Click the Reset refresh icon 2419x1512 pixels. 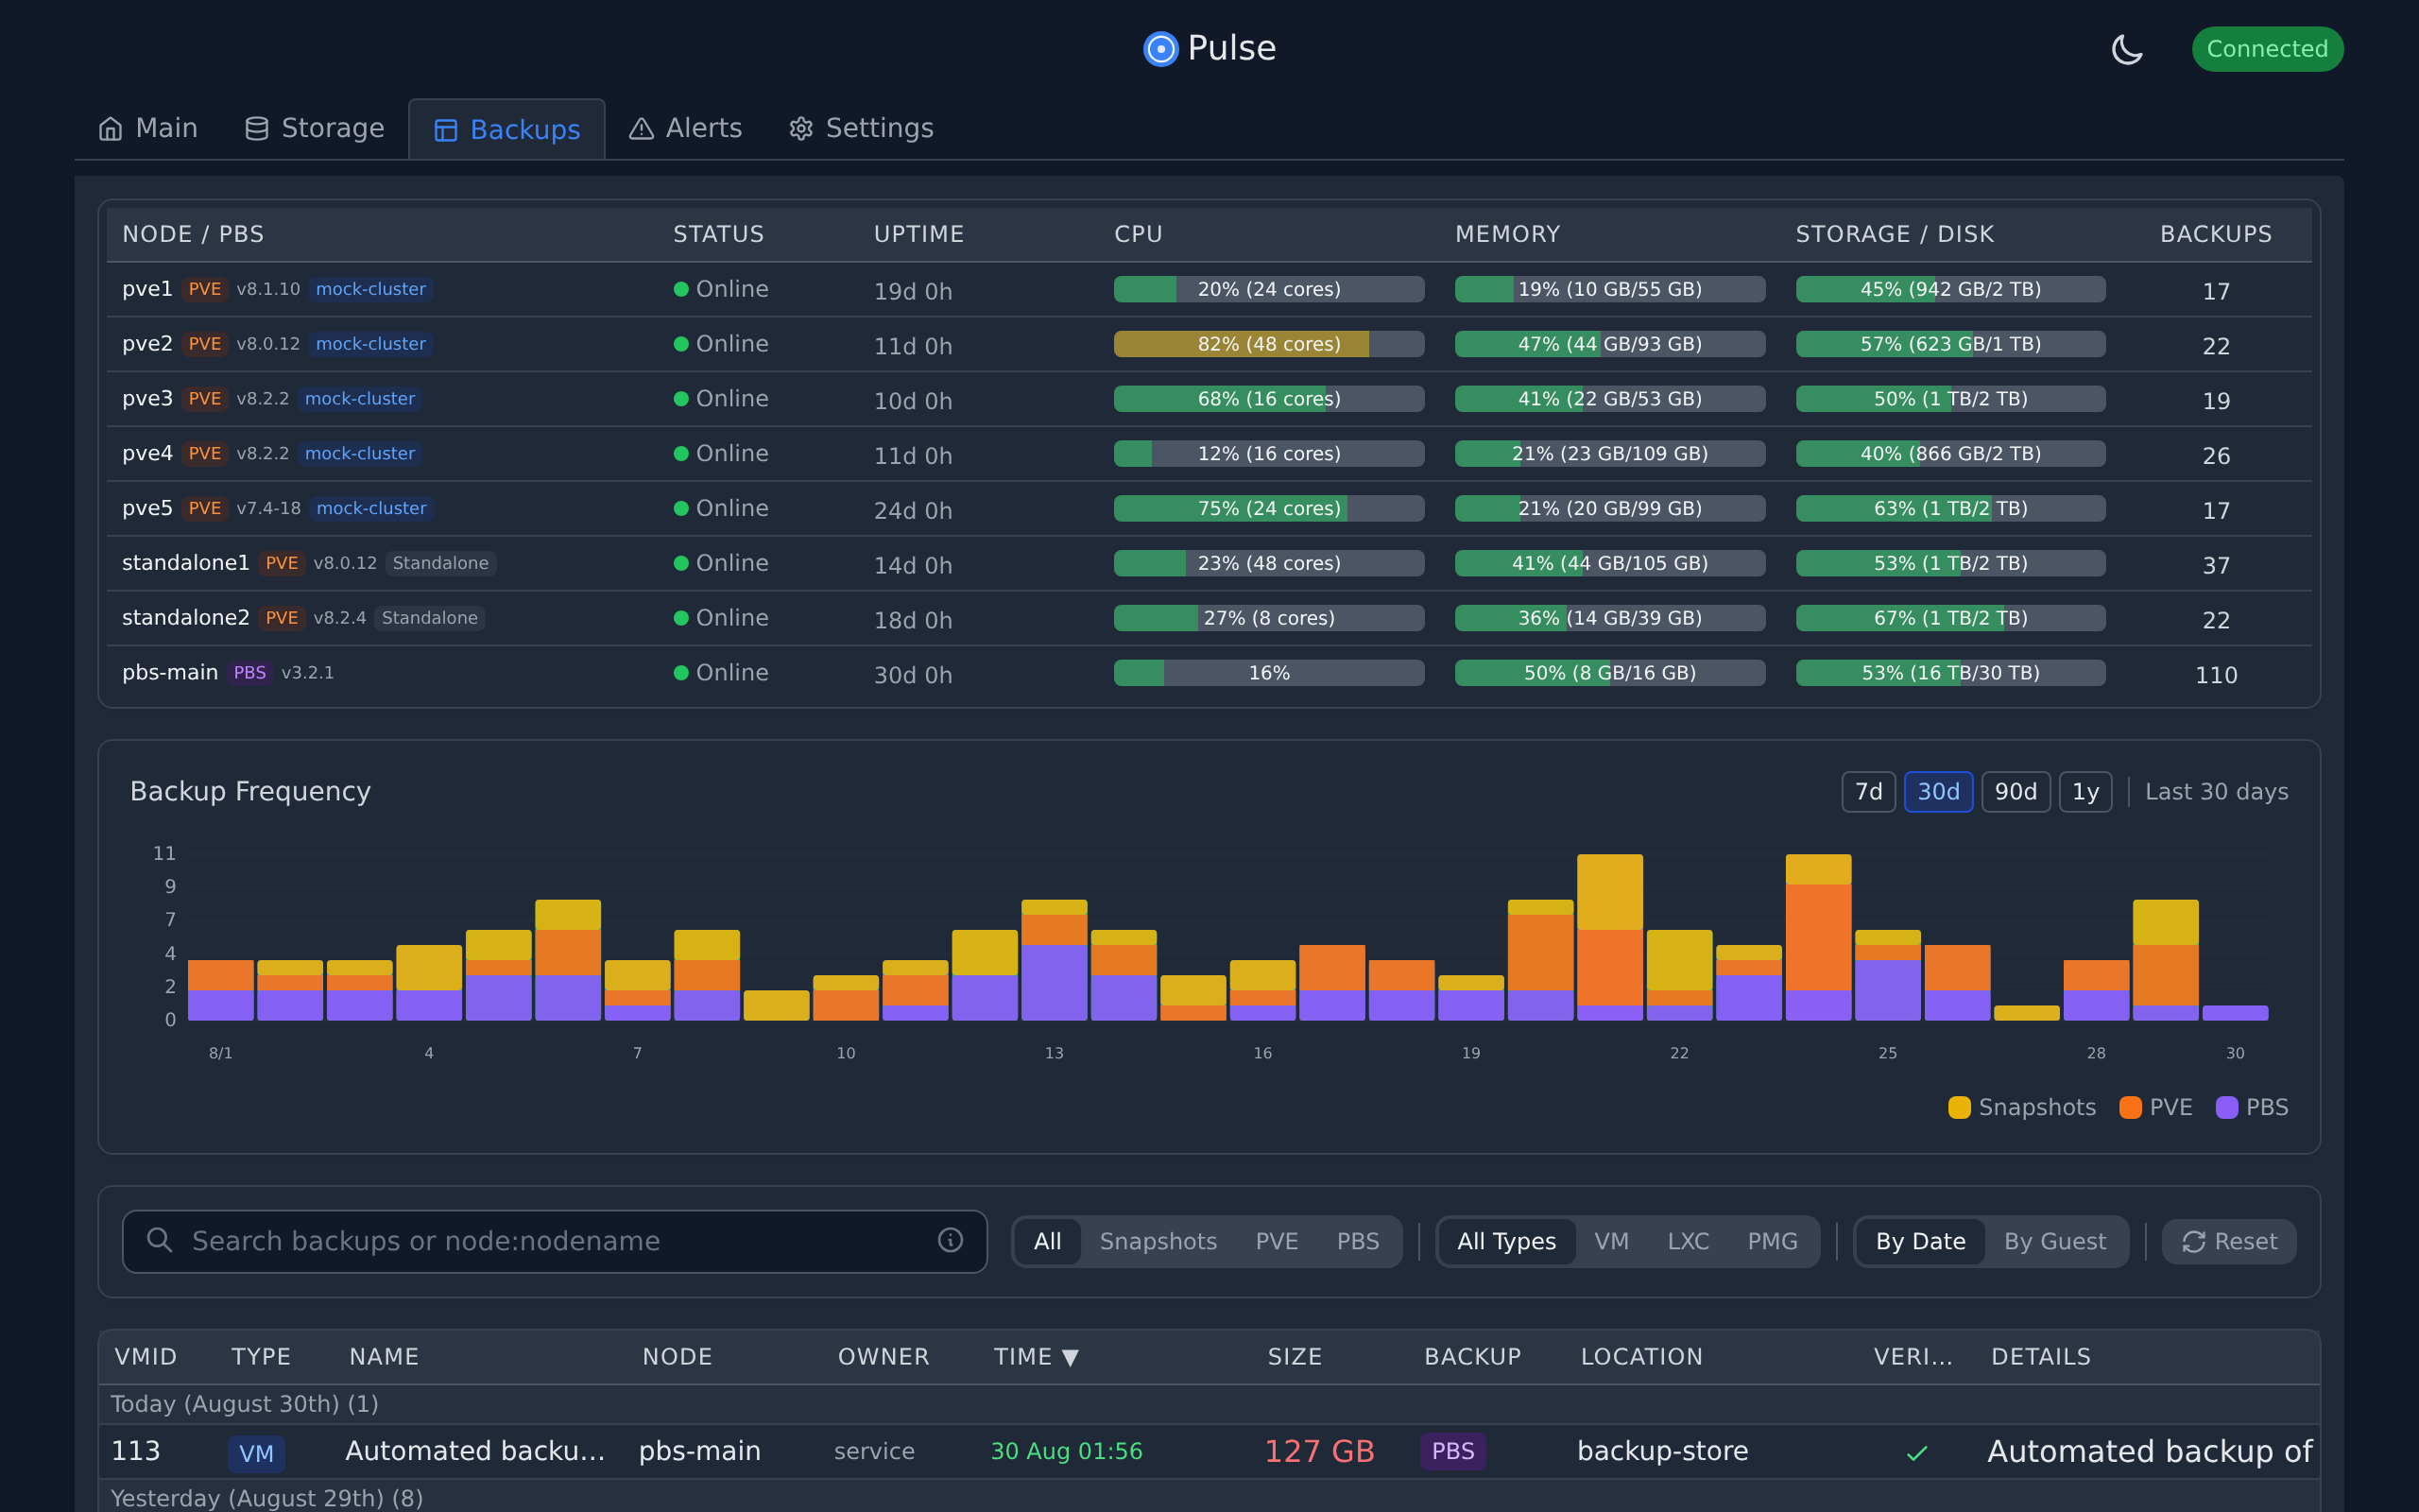[2193, 1241]
